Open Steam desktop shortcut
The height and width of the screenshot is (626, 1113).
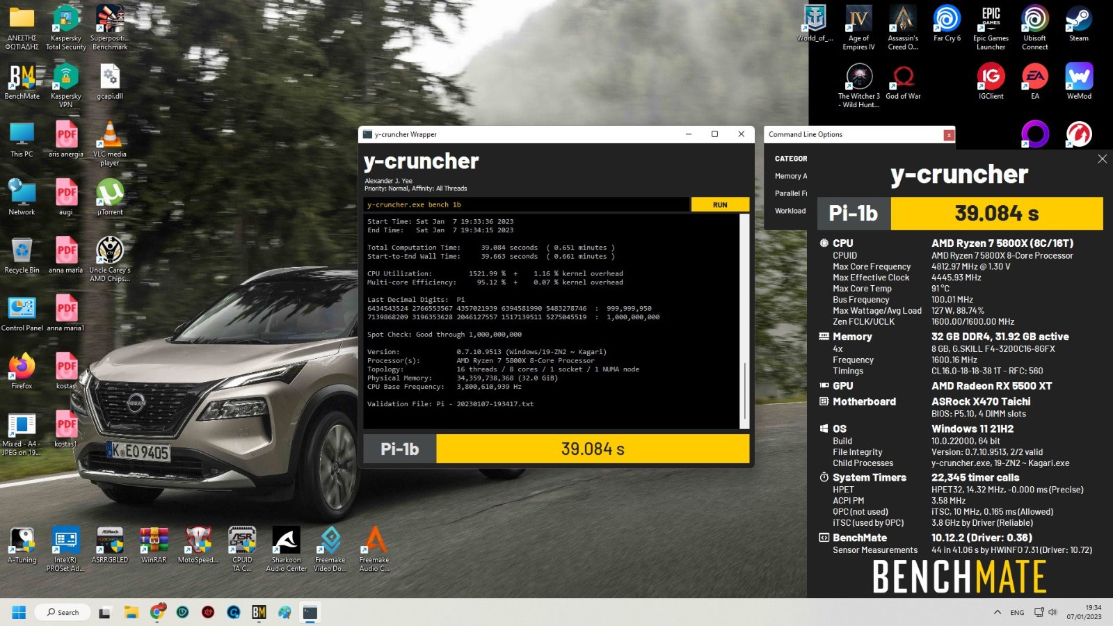(1079, 24)
